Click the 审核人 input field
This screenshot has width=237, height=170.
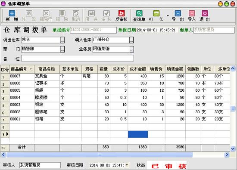pyautogui.click(x=40, y=165)
